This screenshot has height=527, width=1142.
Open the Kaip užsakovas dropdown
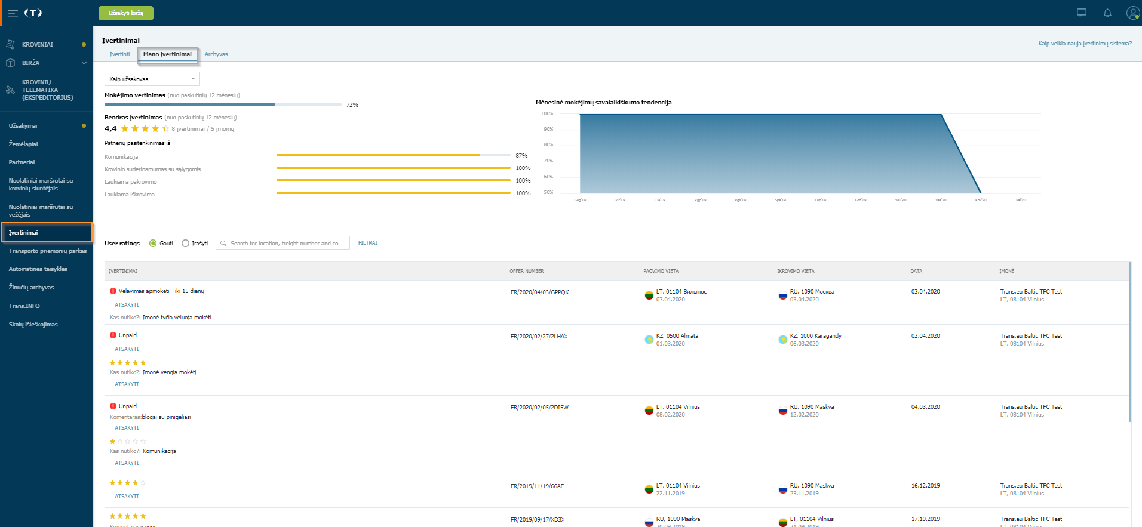pos(152,79)
